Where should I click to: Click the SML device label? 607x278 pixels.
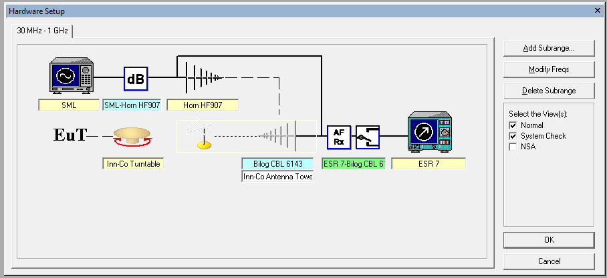[69, 105]
